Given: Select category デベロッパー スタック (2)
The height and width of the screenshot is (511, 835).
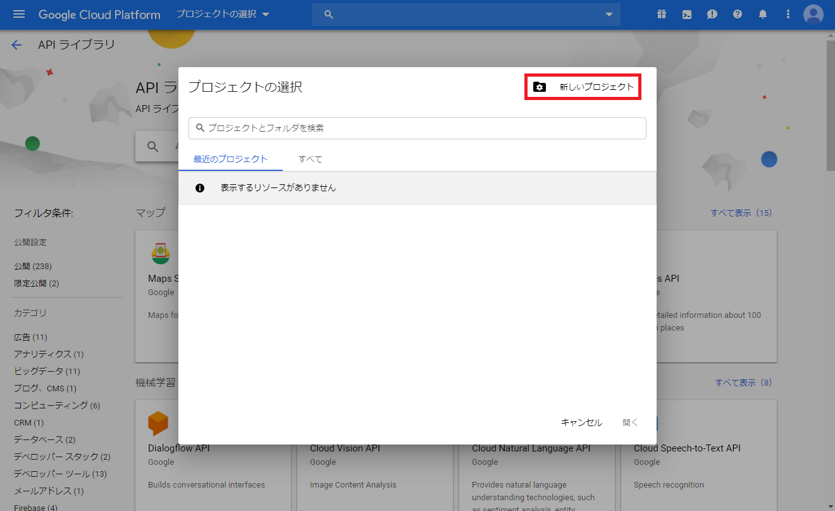Looking at the screenshot, I should click(x=62, y=457).
